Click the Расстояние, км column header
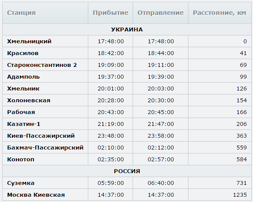Image resolution: width=253 pixels, height=202 pixels. click(x=220, y=13)
